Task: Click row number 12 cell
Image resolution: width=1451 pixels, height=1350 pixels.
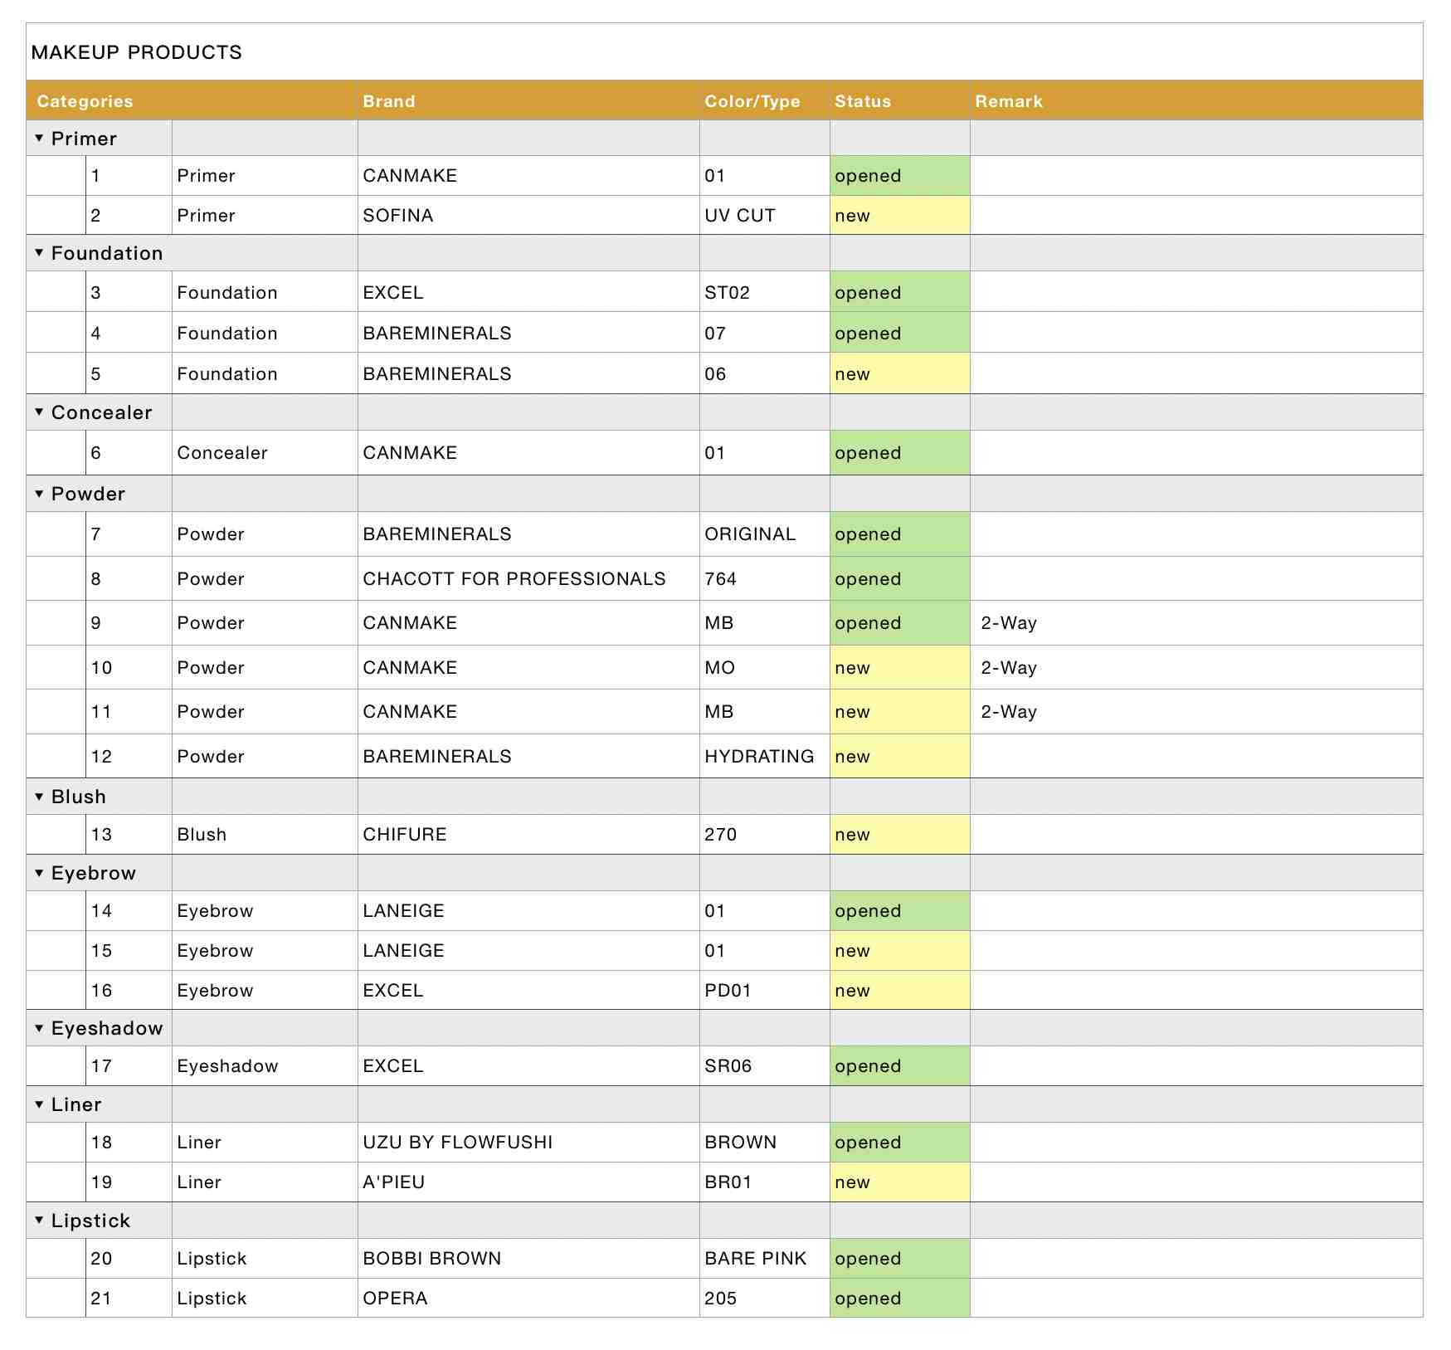Action: (x=129, y=756)
